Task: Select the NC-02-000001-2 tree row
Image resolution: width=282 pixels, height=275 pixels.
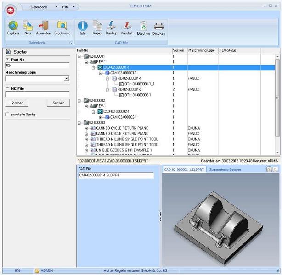Action: (130, 89)
